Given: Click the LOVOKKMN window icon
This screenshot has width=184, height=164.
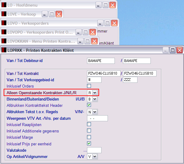Looking at the screenshot, I should [x=4, y=41].
